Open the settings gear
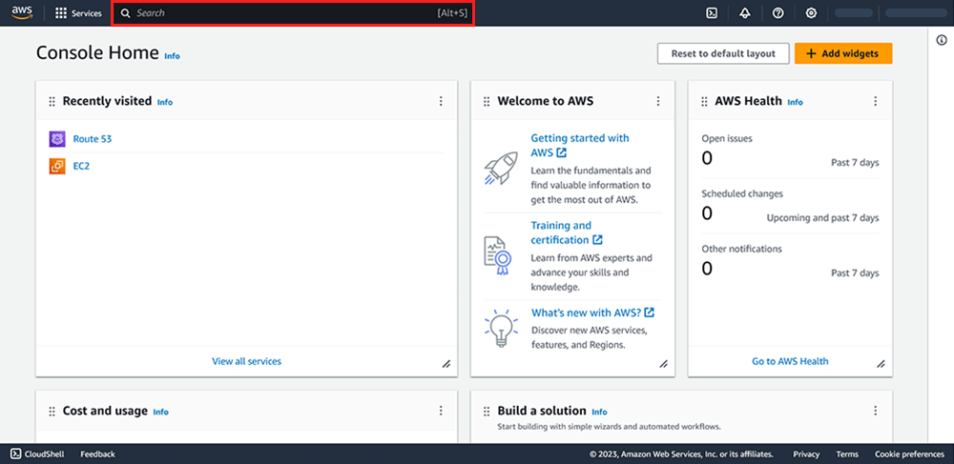Viewport: 954px width, 464px height. [811, 13]
